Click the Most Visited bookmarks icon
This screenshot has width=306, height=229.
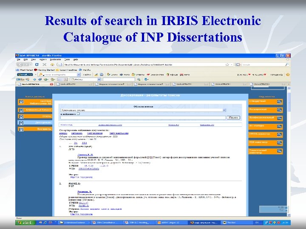tap(17, 70)
